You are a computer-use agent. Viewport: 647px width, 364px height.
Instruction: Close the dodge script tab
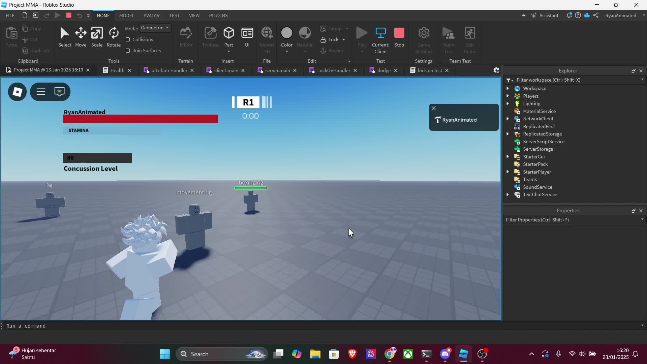point(396,70)
